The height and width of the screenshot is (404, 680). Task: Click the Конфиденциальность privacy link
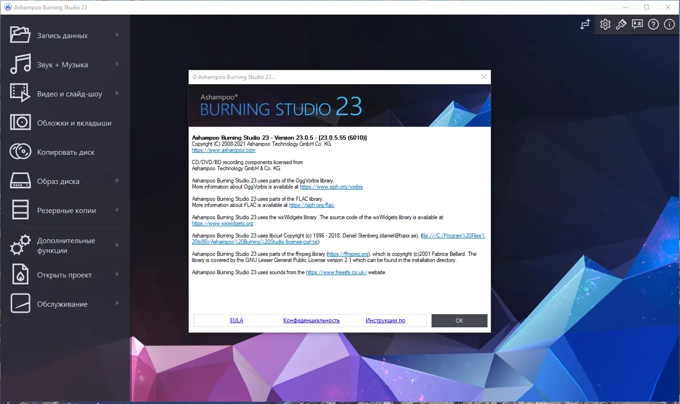coord(311,320)
